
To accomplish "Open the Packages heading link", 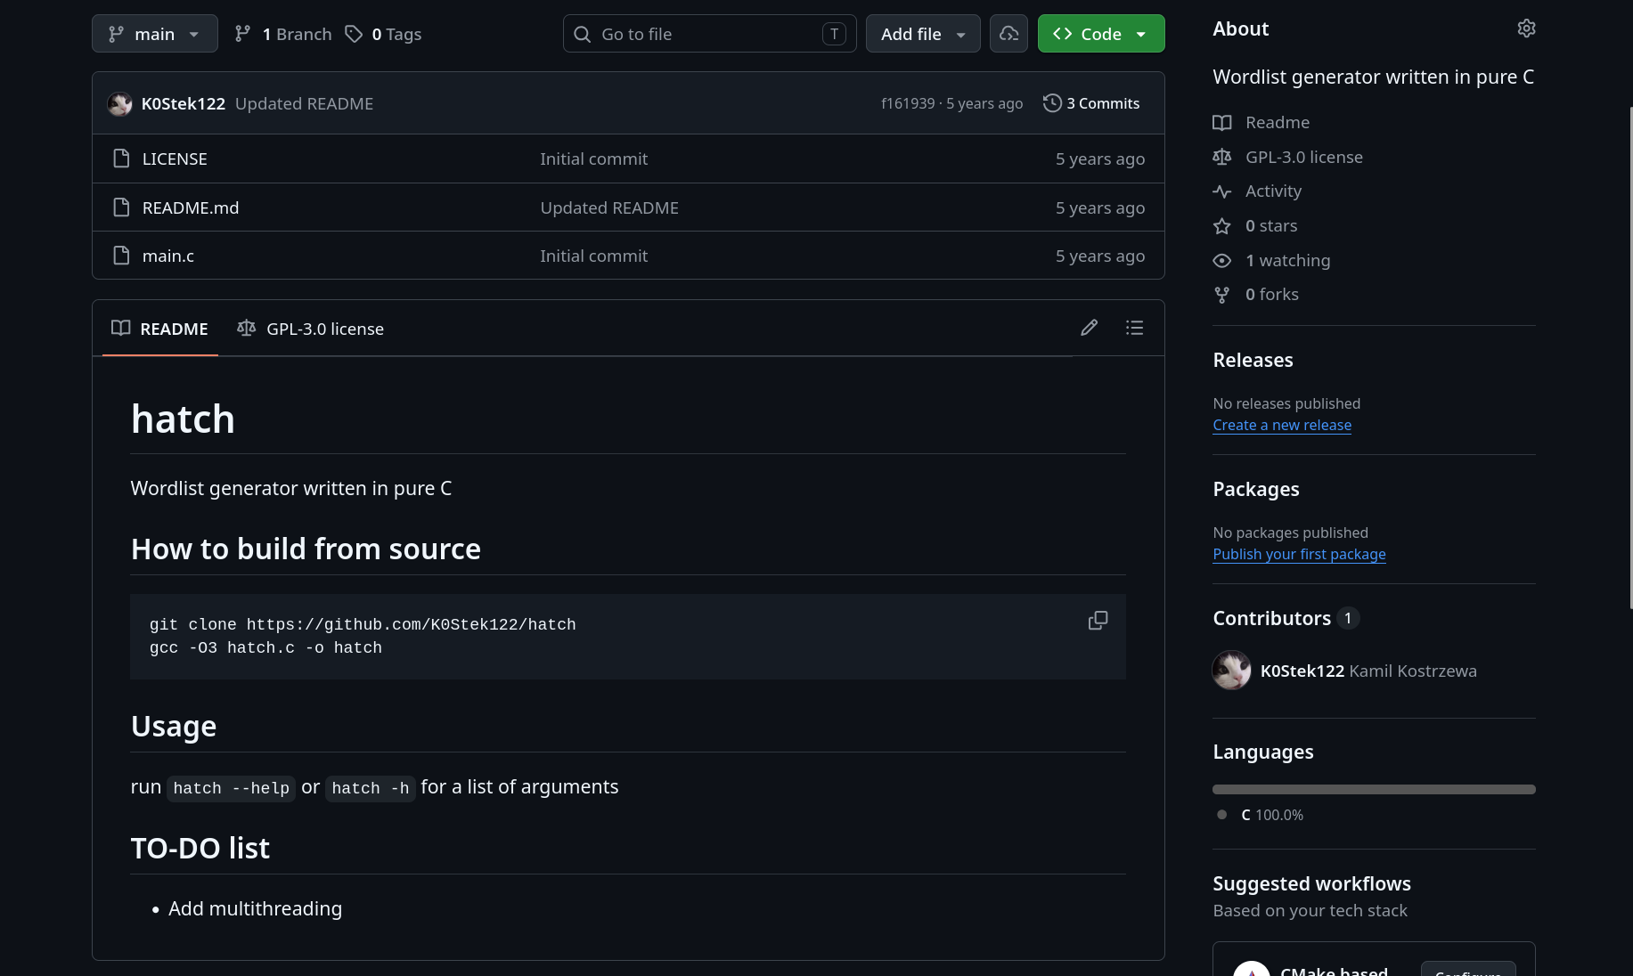I will (x=1256, y=489).
